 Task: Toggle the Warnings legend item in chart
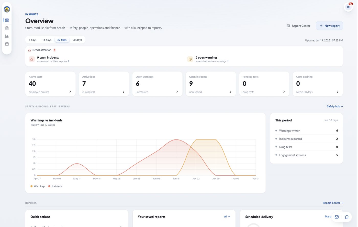[38, 186]
